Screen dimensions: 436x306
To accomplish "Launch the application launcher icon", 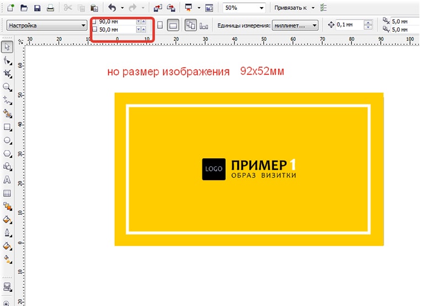I will 189,8.
